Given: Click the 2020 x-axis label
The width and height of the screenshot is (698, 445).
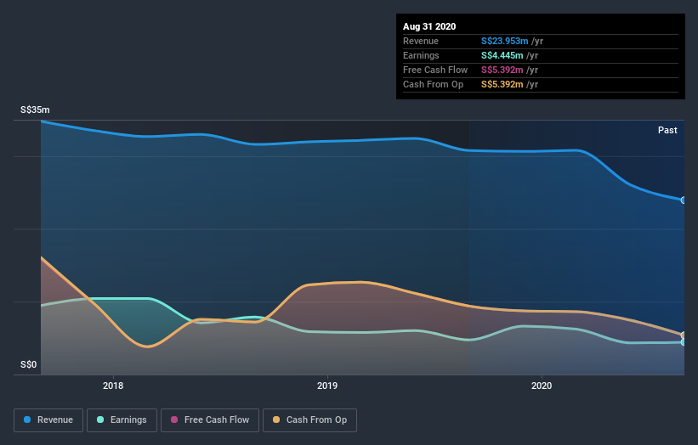Looking at the screenshot, I should click(x=542, y=386).
